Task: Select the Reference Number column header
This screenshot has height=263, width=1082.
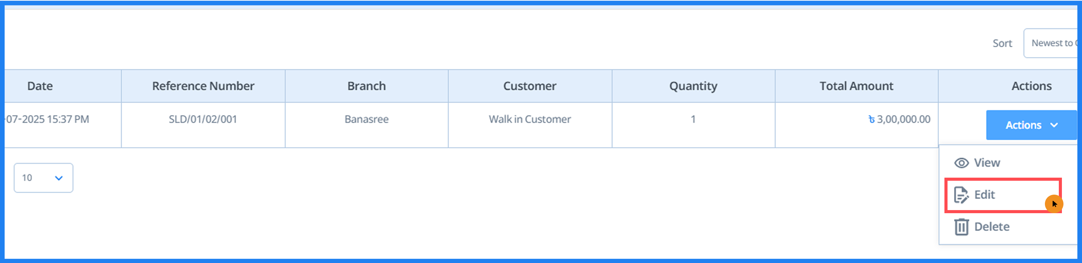Action: pos(203,86)
